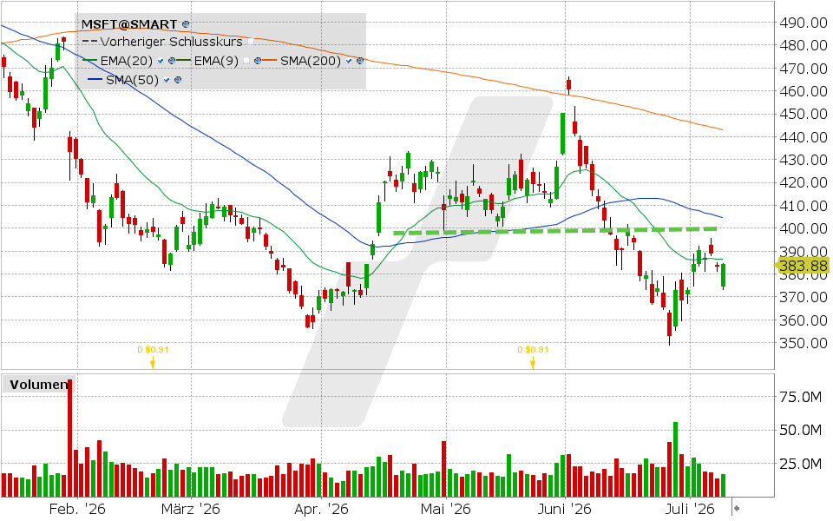Open the SMA(50) indicator settings icon
Screen dimensions: 833x521
tap(178, 80)
